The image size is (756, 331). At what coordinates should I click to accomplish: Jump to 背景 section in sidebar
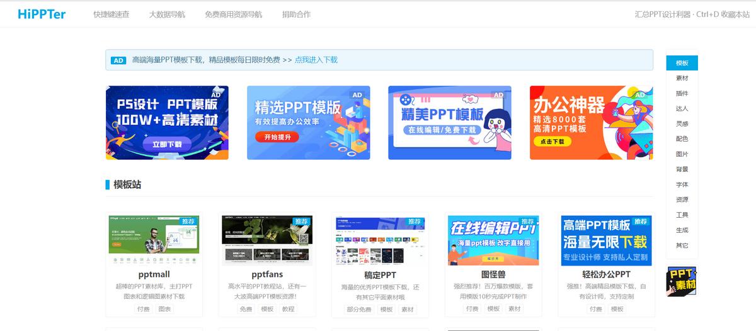point(682,169)
